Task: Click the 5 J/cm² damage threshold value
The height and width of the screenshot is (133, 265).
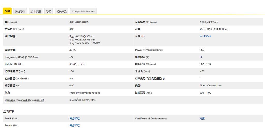Action: click(x=82, y=100)
